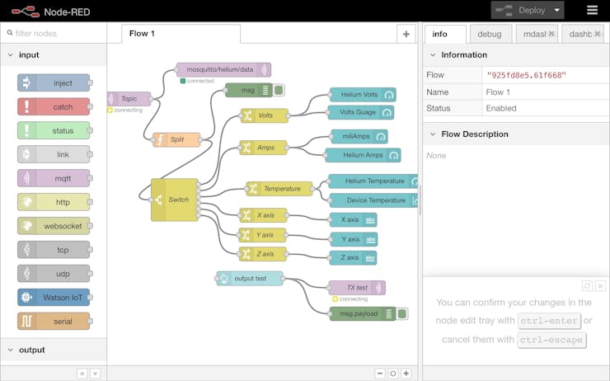This screenshot has width=610, height=381.
Task: Trigger the output test inject button
Action: [x=220, y=279]
